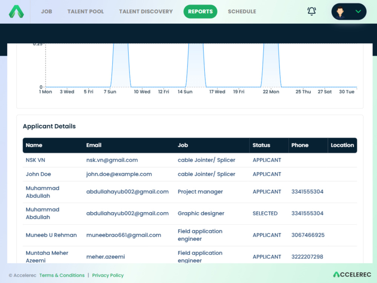This screenshot has height=283, width=377.
Task: Click NSK VN's cable Jointer/ Splicer job
Action: [206, 160]
